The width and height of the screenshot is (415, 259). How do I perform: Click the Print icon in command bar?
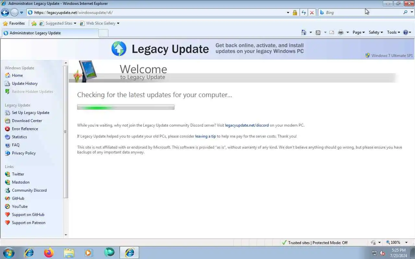[340, 32]
